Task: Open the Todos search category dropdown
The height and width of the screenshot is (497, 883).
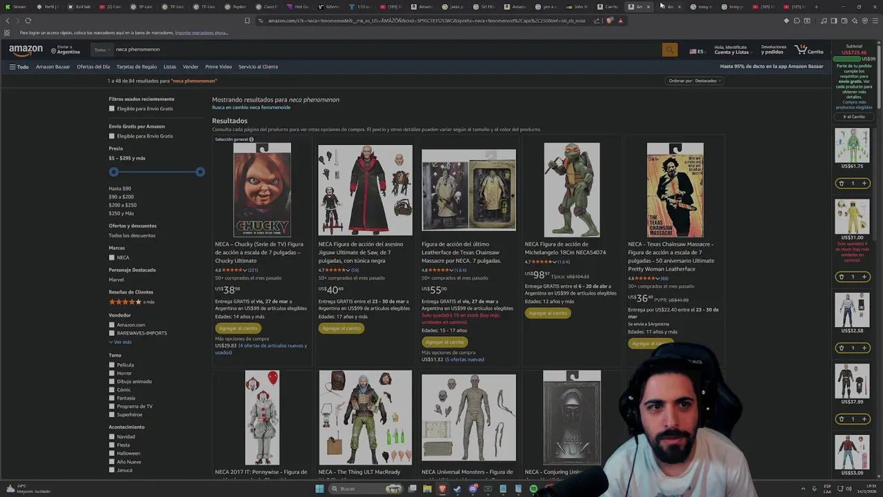Action: (101, 50)
